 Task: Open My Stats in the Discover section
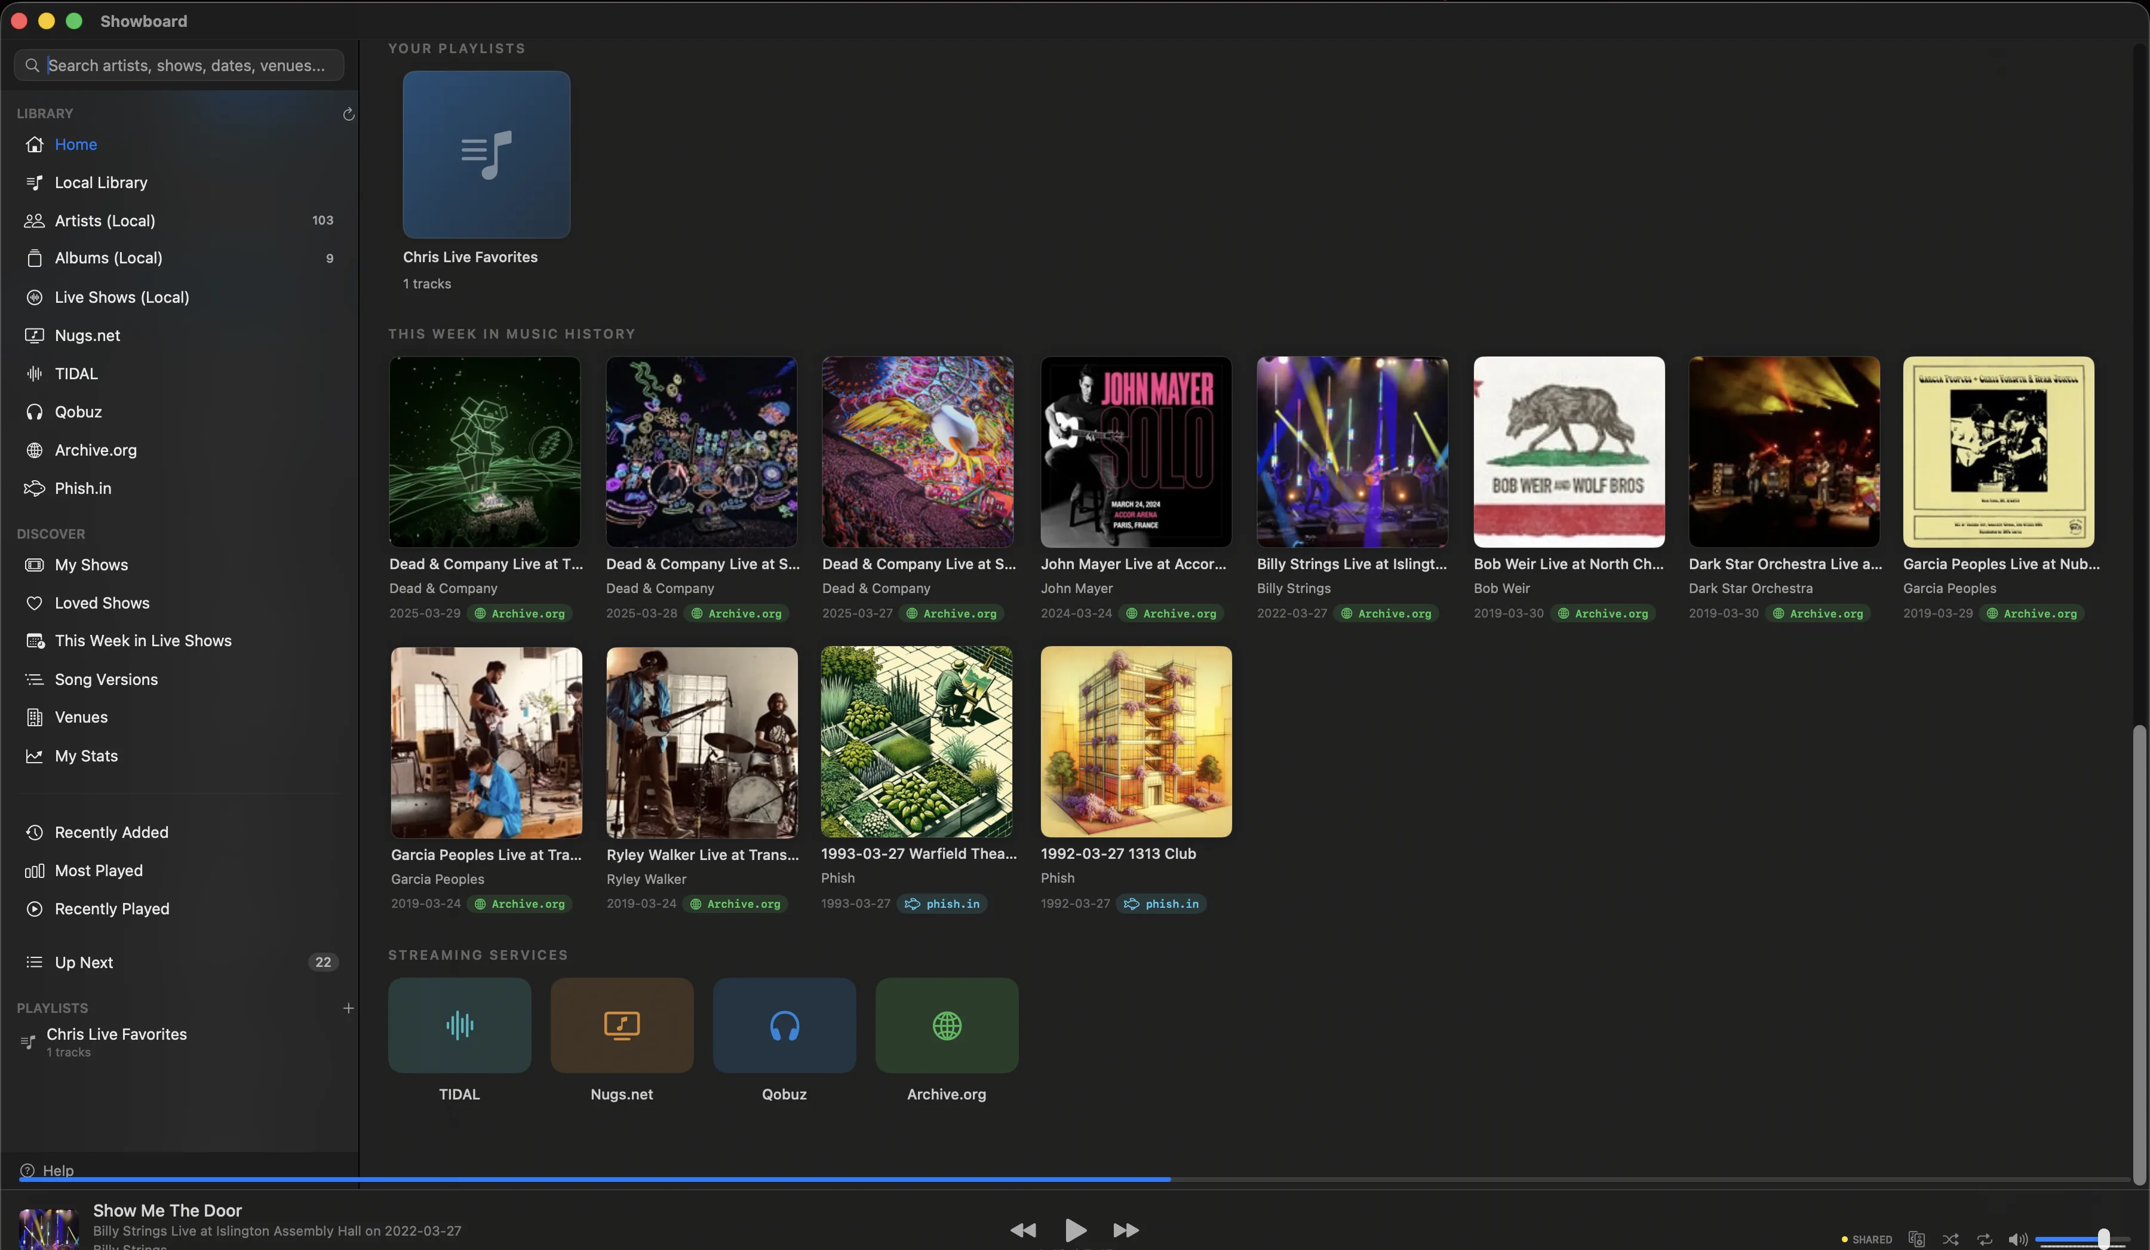(x=85, y=755)
